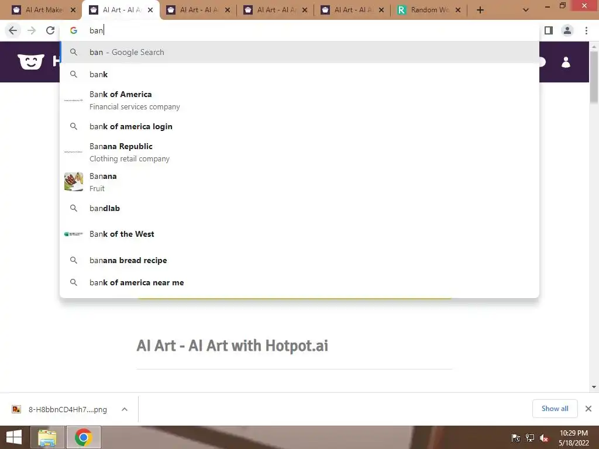Click the Banana Republic logo icon
599x449 pixels.
coord(74,152)
